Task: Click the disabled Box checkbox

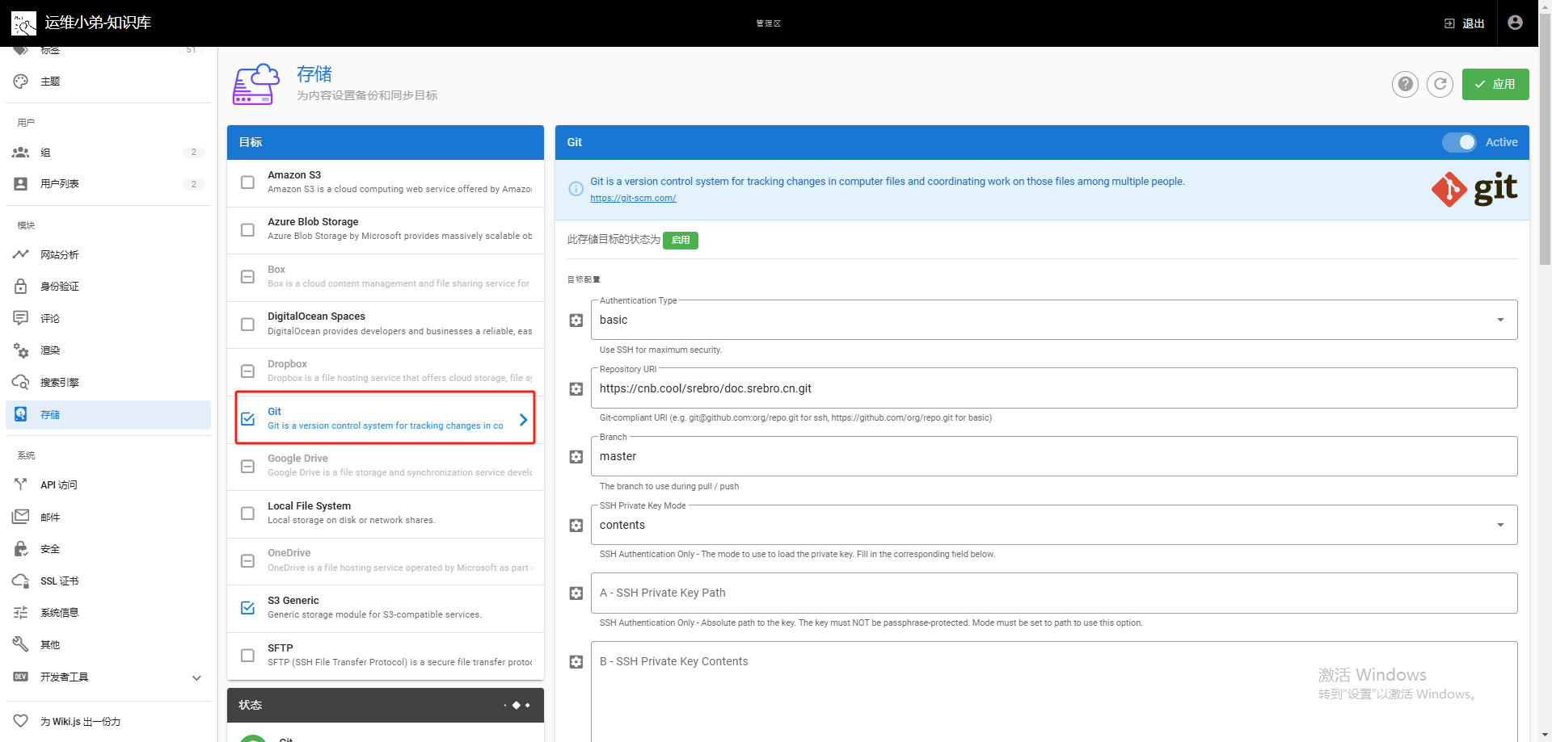Action: tap(248, 277)
